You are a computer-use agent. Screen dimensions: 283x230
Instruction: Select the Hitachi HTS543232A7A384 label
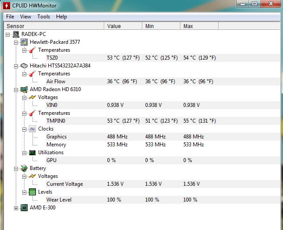[x=60, y=66]
